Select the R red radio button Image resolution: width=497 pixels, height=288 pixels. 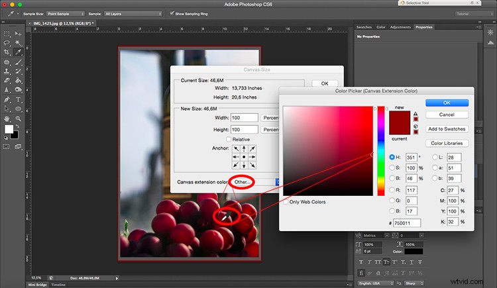(x=392, y=190)
